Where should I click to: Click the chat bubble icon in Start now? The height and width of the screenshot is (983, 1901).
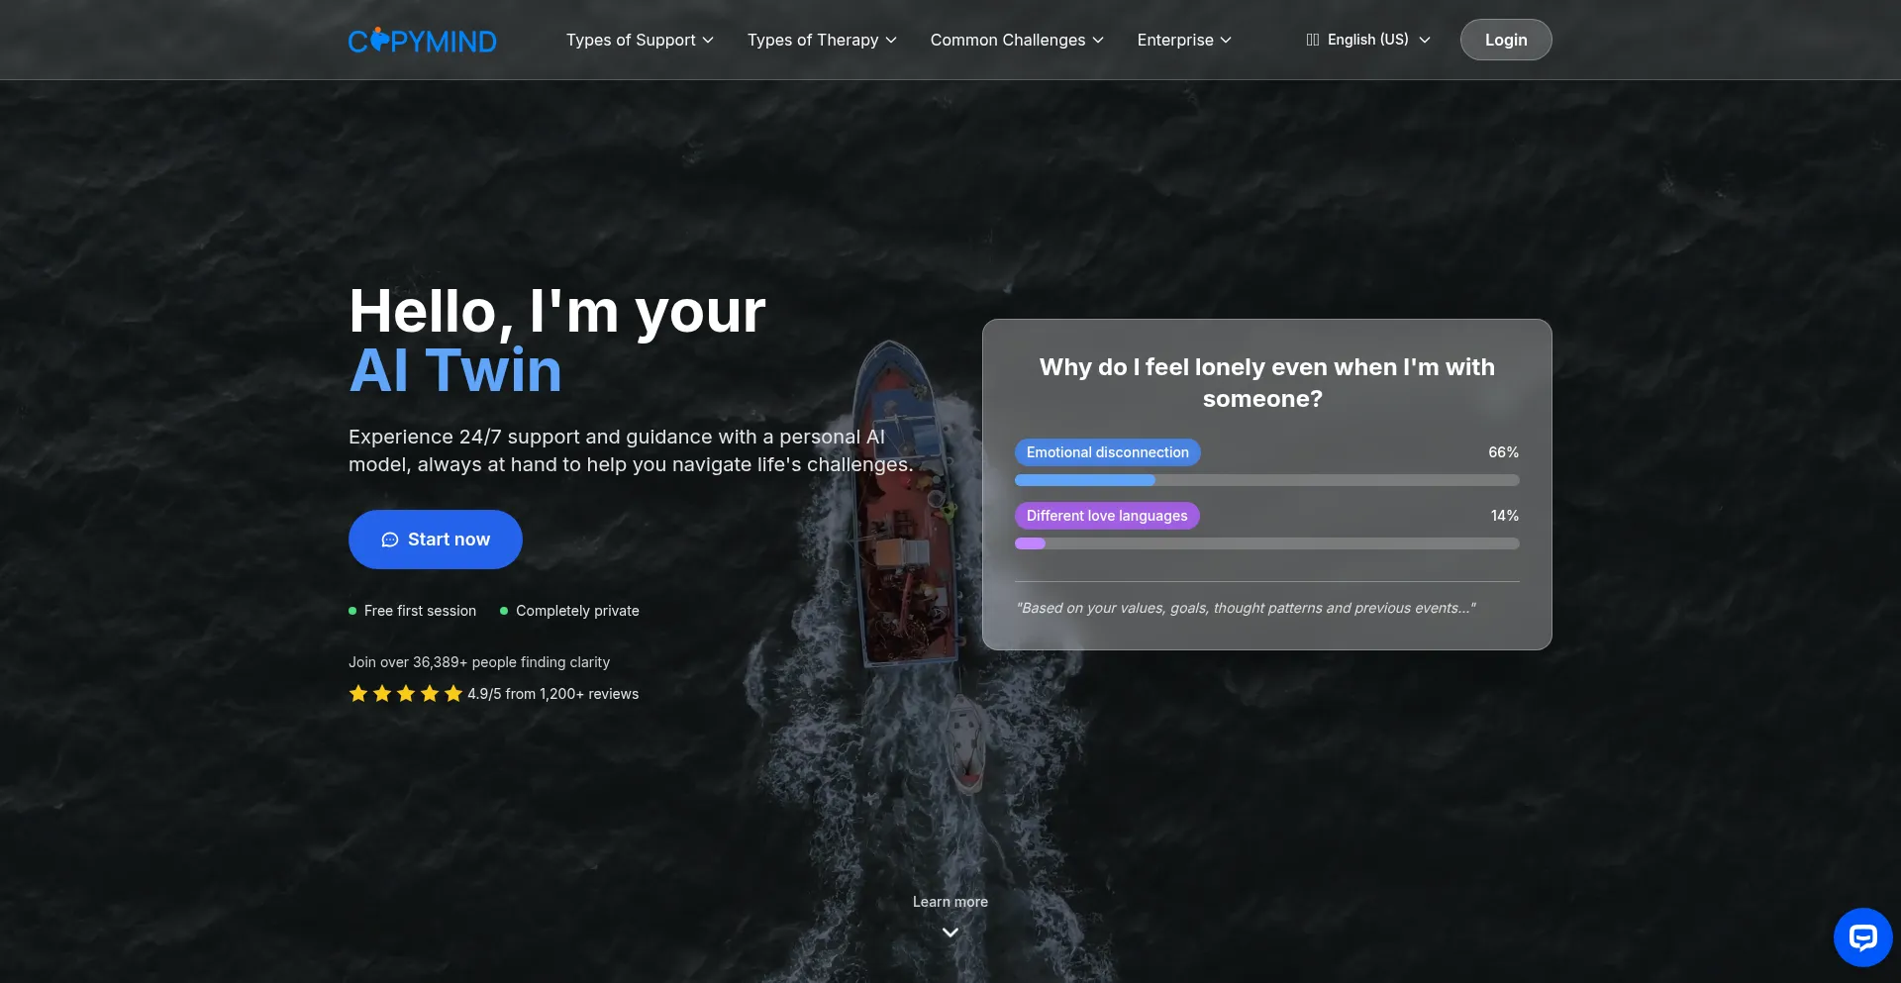[x=390, y=540]
